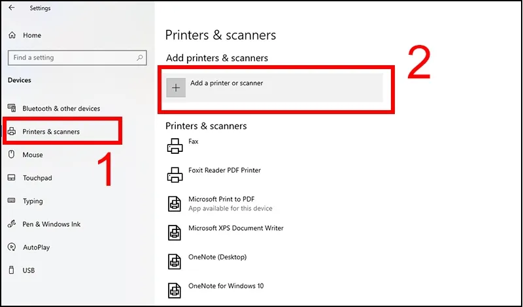
Task: Switch to Typing settings
Action: coord(33,201)
